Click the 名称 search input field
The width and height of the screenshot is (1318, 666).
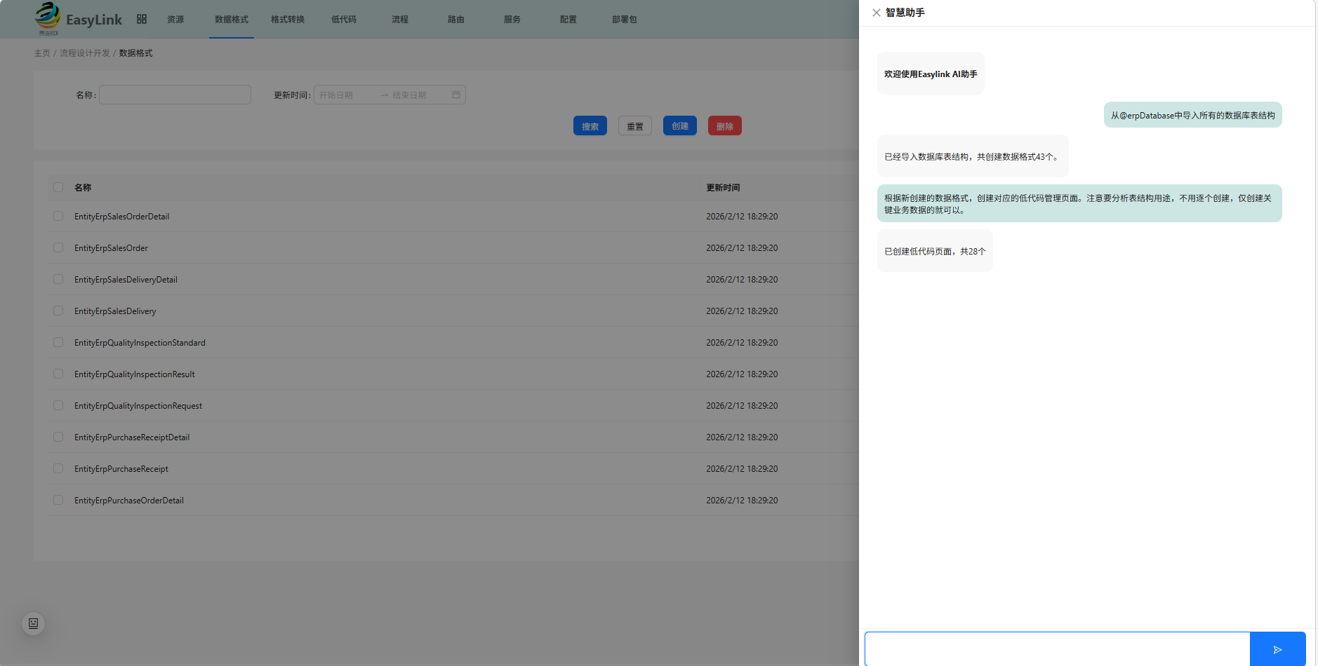coord(175,95)
